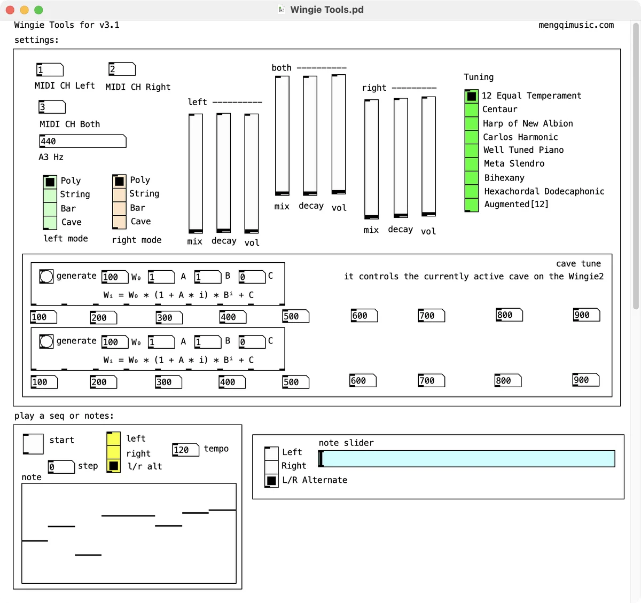Choose Harp of New Albion tuning
641x603 pixels.
(471, 123)
